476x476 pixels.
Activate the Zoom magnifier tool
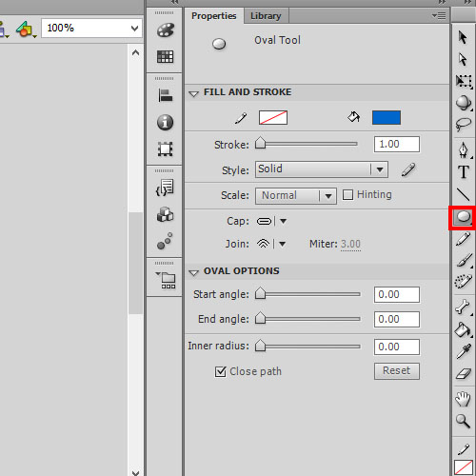click(464, 422)
